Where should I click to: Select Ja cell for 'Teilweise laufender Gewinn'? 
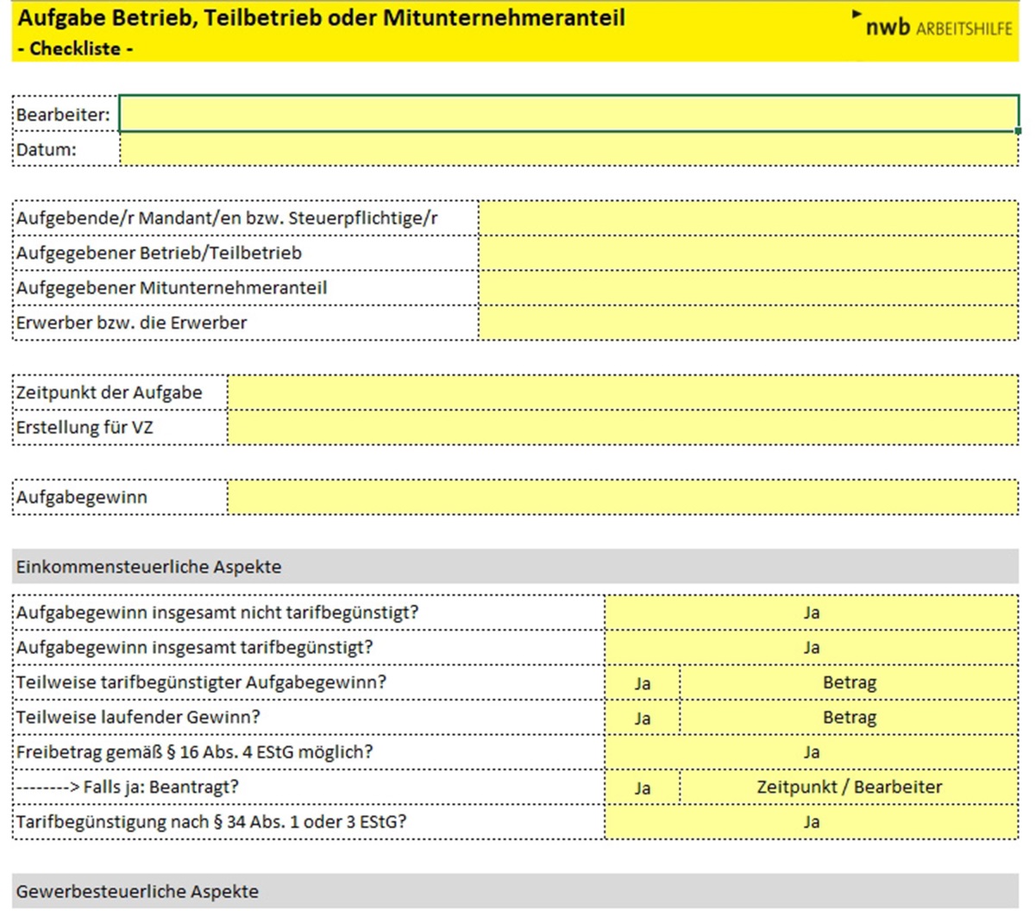pos(643,718)
